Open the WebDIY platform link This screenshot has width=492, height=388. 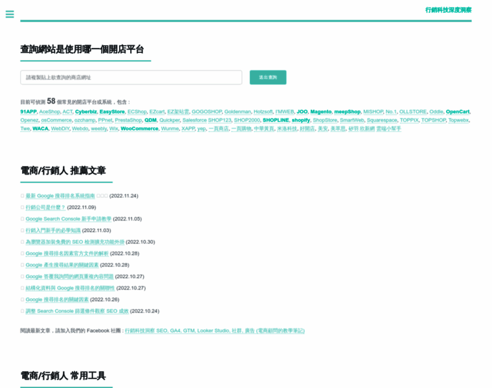click(x=60, y=129)
